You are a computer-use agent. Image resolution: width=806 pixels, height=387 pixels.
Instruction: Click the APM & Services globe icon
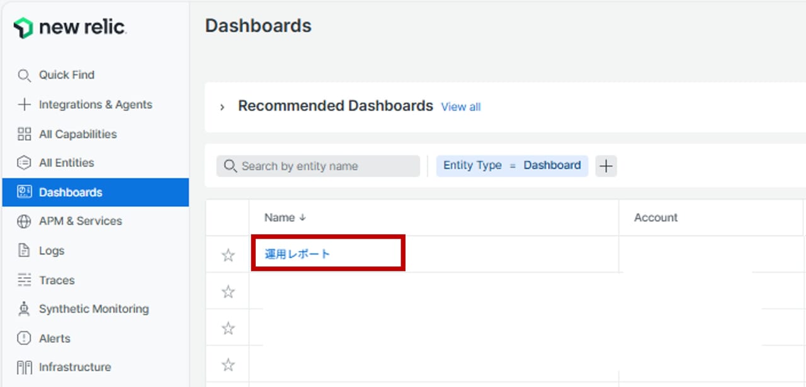coord(24,222)
